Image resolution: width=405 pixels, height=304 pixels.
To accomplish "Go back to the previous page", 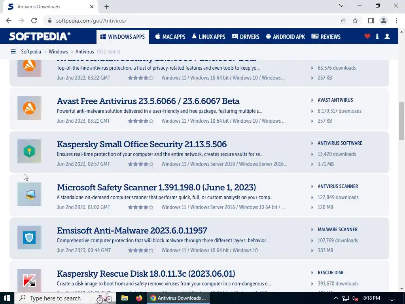I will pos(9,21).
